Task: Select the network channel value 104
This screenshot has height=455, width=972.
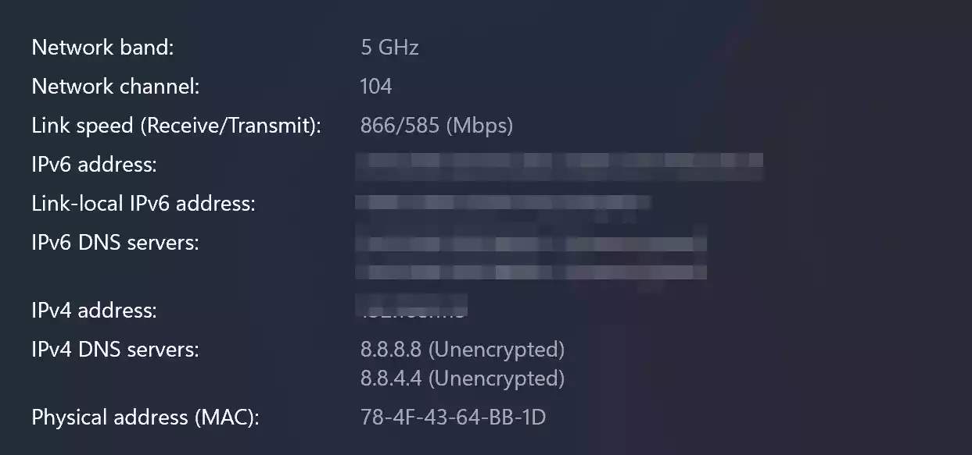Action: pyautogui.click(x=375, y=87)
